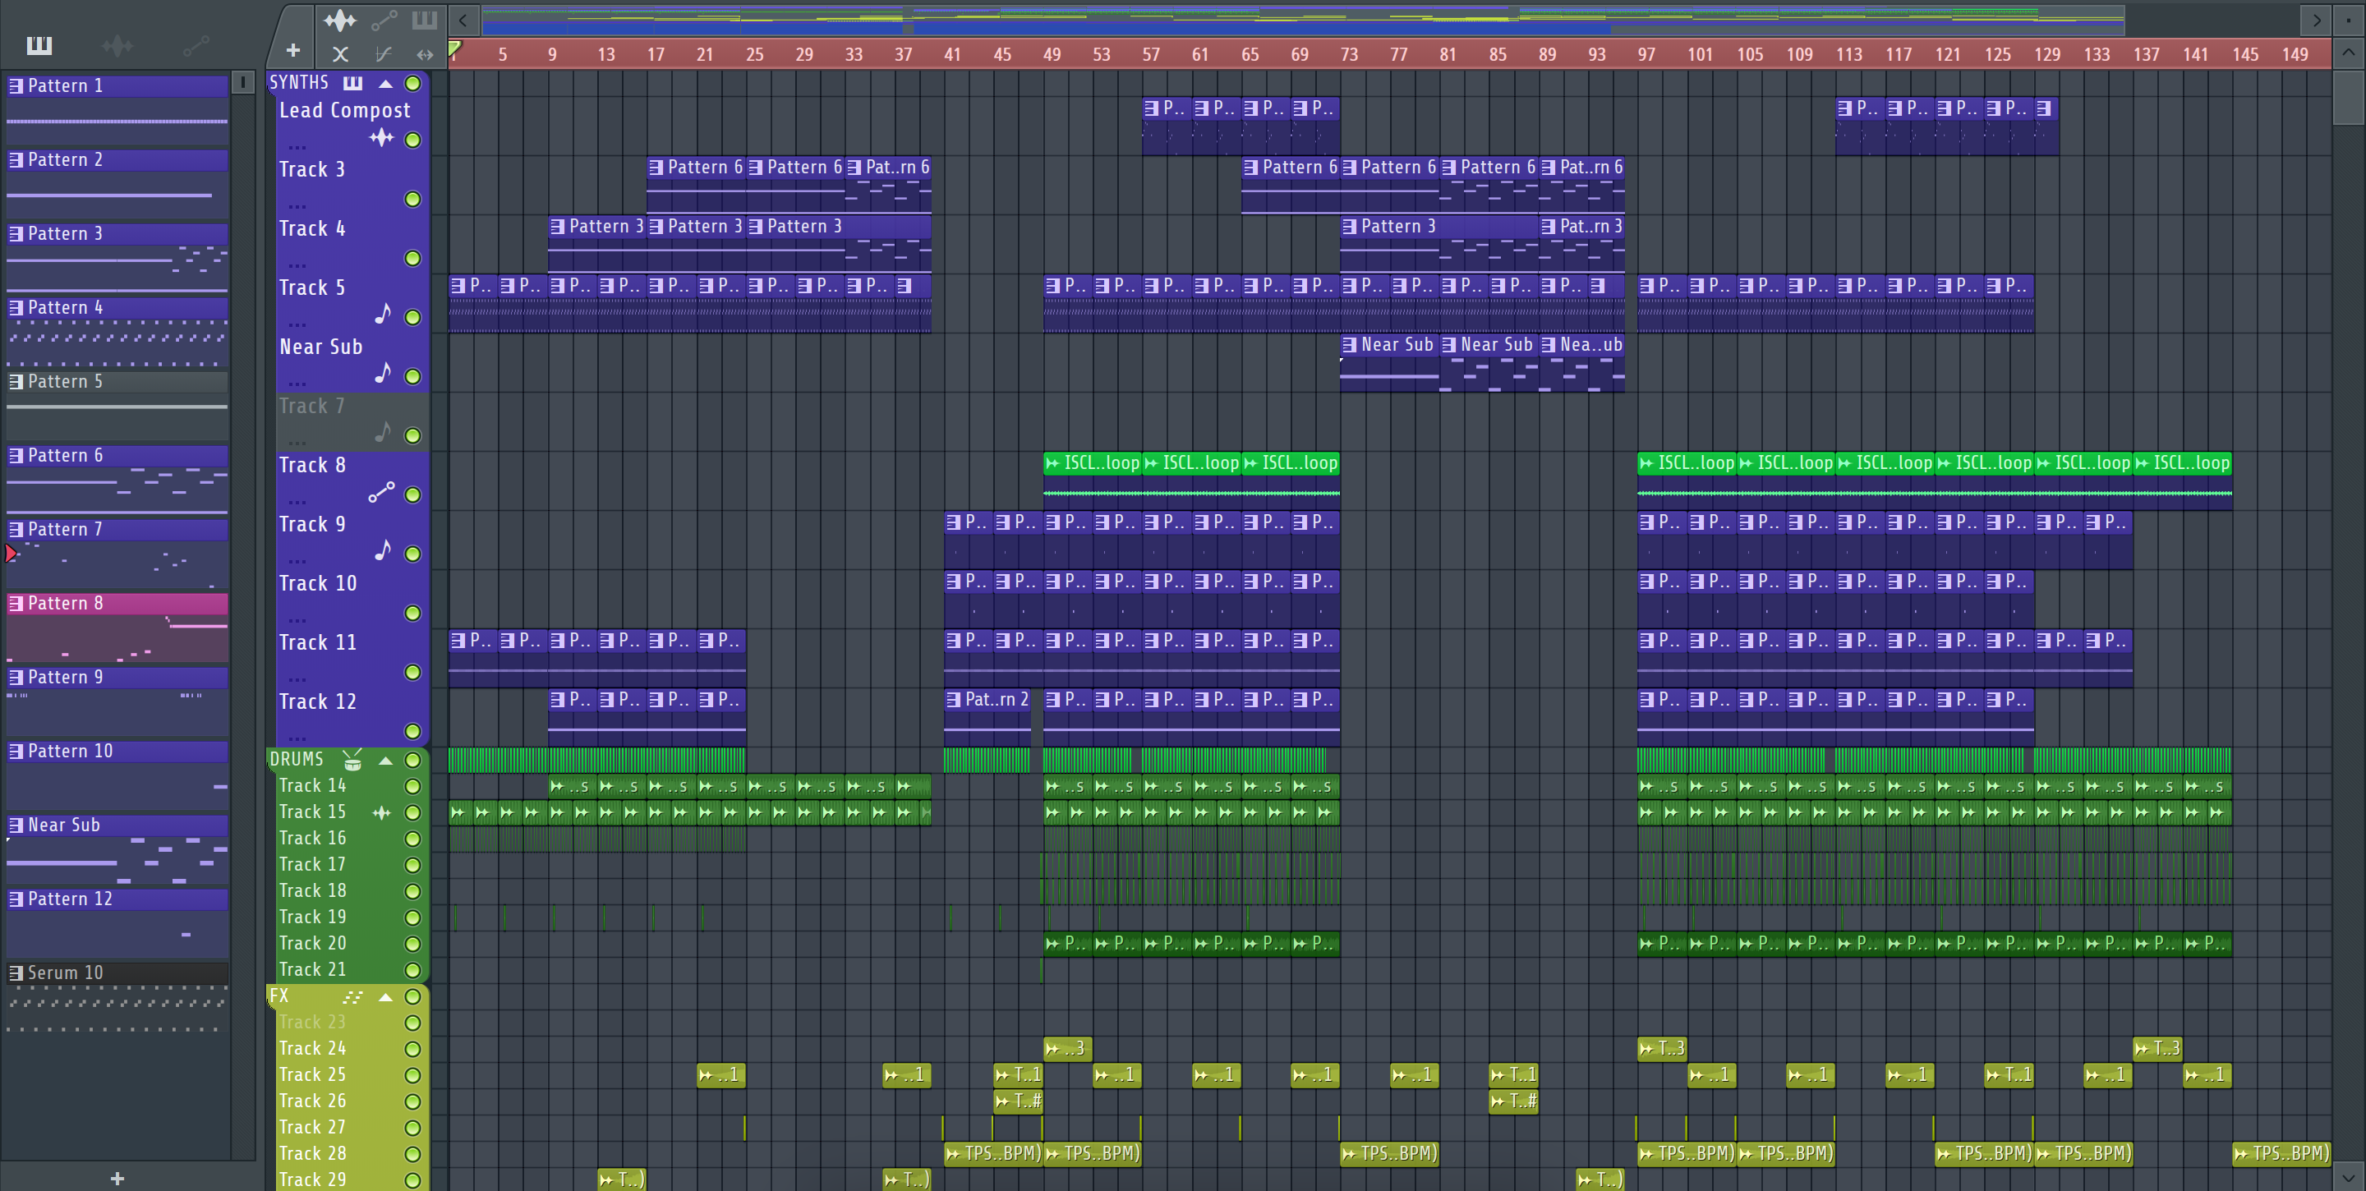Mute the FX group

point(413,996)
